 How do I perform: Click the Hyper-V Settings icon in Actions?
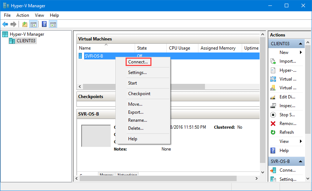[x=273, y=70]
